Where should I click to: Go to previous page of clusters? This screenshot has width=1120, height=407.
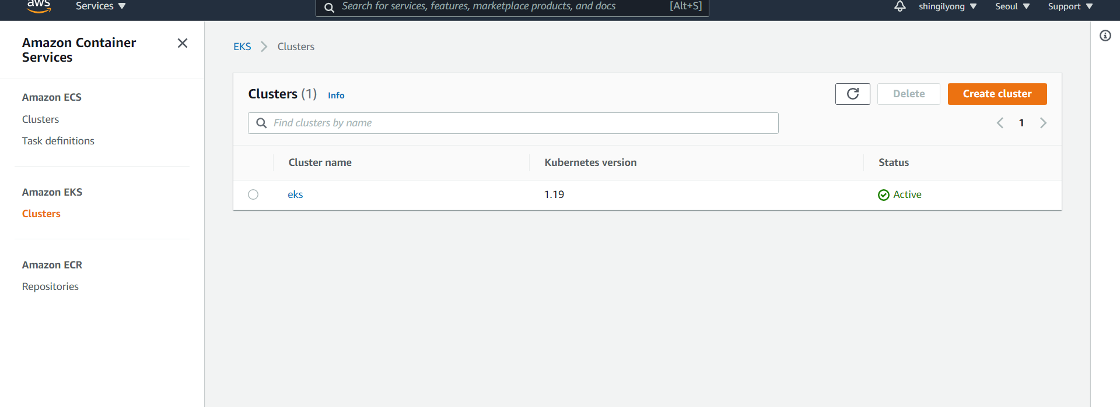pyautogui.click(x=1000, y=123)
